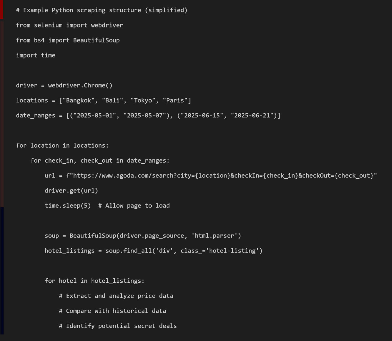Click 'for check_in, check_out in date_ranges:' line
The height and width of the screenshot is (341, 392).
pyautogui.click(x=100, y=160)
